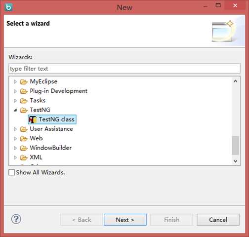
Task: Focus the type filter text field
Action: (x=124, y=69)
